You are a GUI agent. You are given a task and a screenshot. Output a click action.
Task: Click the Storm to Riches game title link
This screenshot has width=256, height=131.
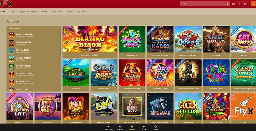[x=104, y=89]
